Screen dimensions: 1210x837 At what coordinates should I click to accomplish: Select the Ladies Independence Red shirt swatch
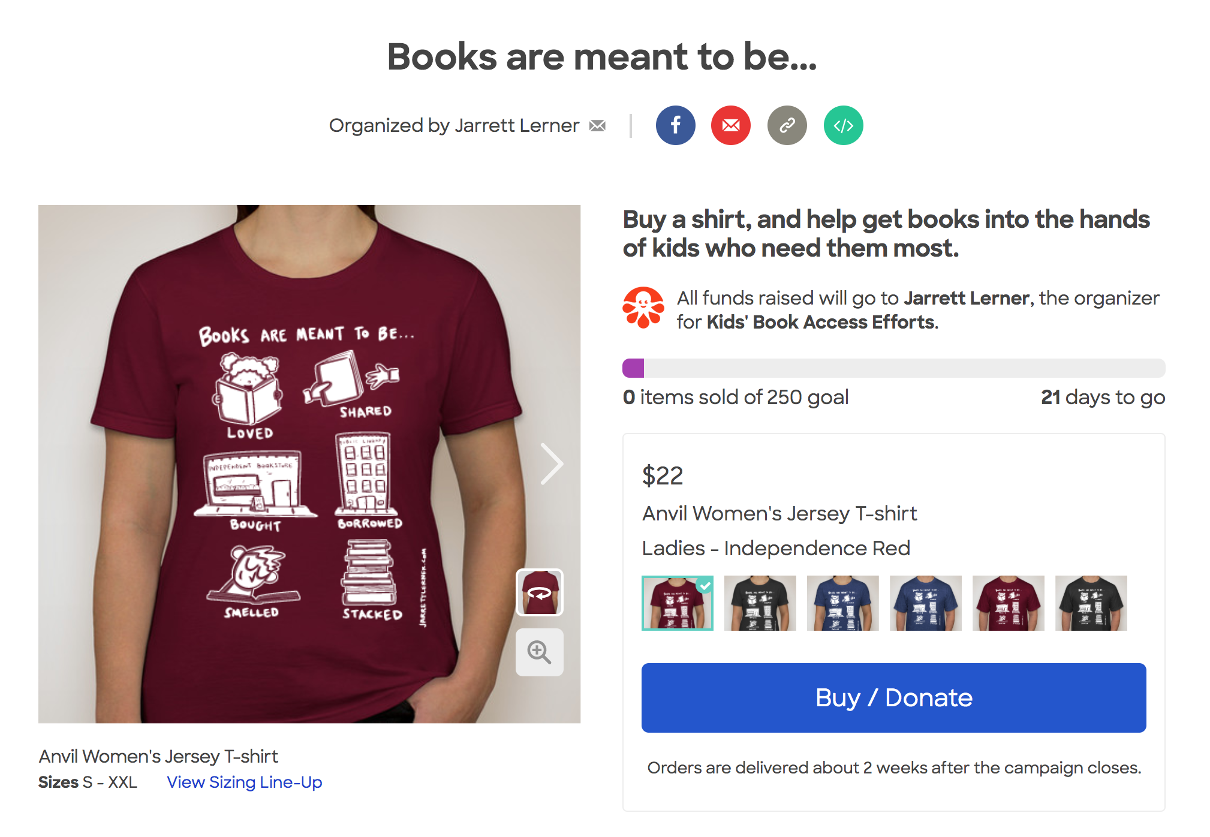tap(677, 603)
